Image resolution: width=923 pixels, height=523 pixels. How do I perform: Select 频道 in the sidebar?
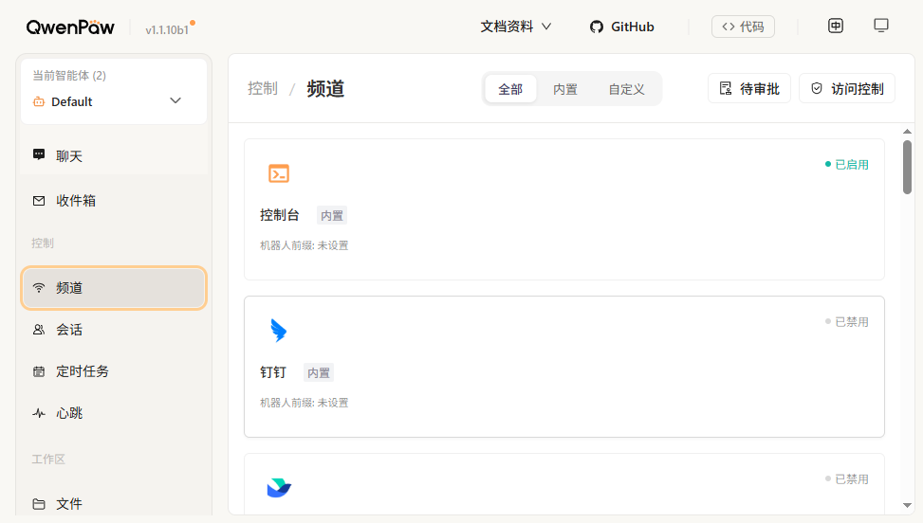pos(114,288)
